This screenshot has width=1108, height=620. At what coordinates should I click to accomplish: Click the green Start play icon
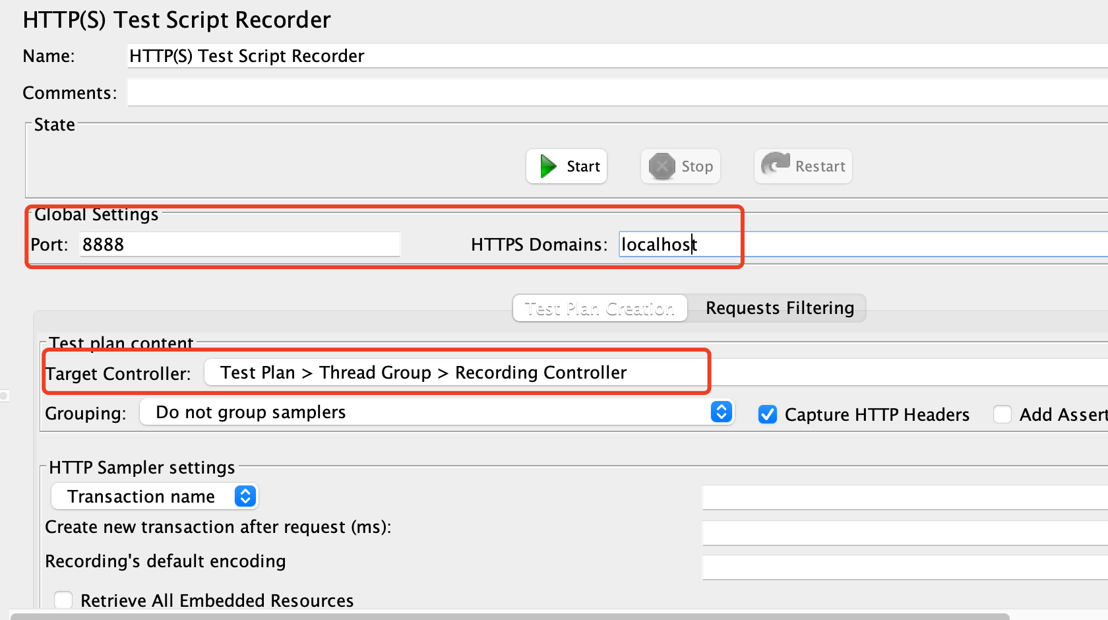coord(548,166)
